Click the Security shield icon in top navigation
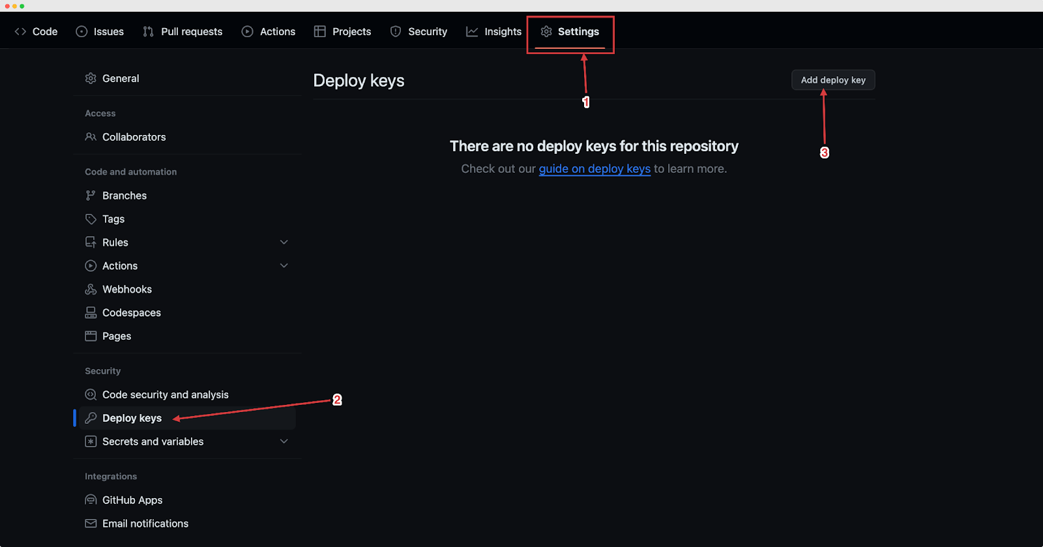 click(x=396, y=31)
